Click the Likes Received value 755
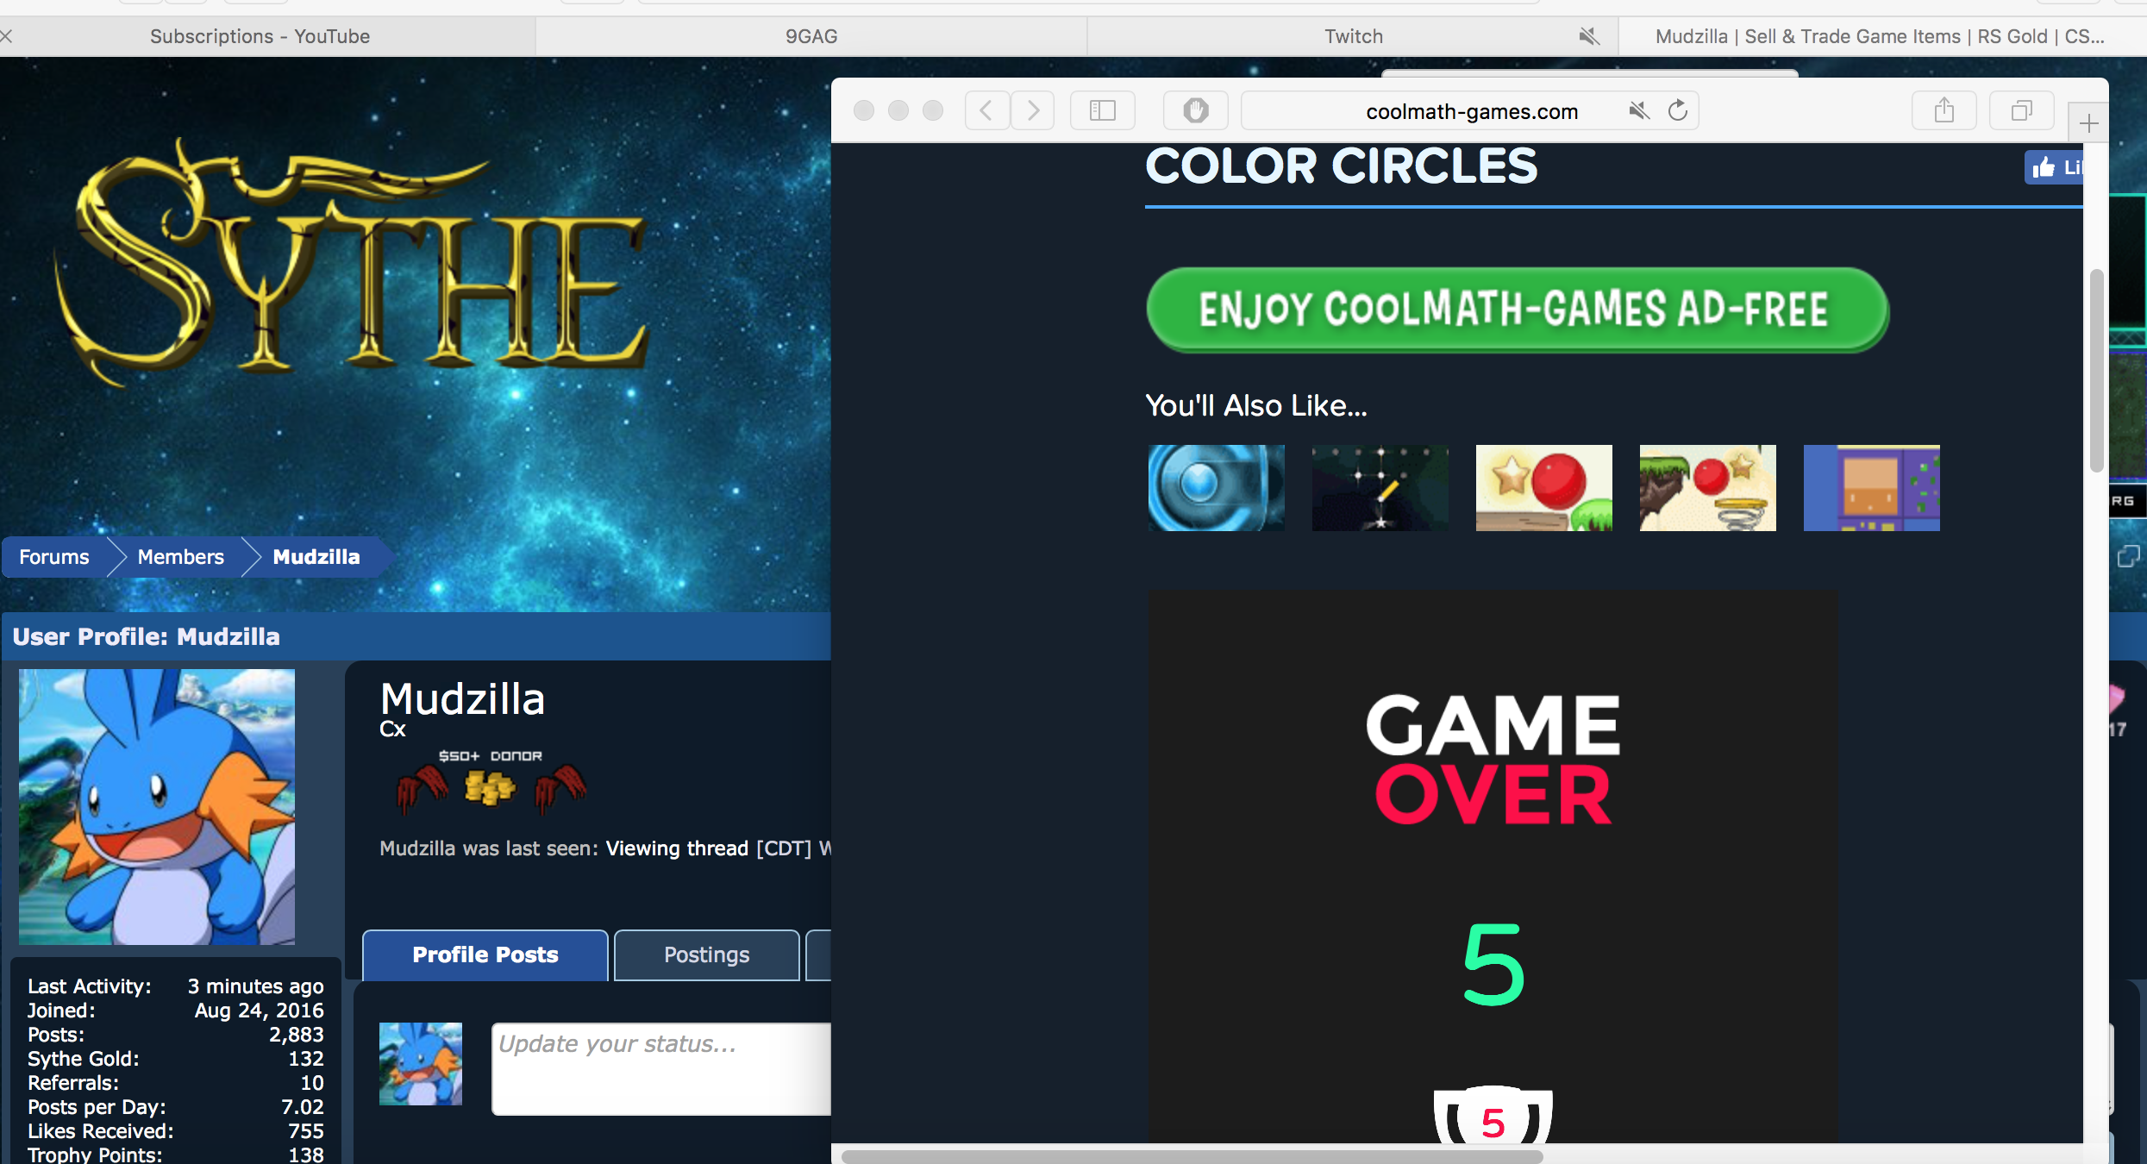The height and width of the screenshot is (1164, 2147). click(306, 1131)
